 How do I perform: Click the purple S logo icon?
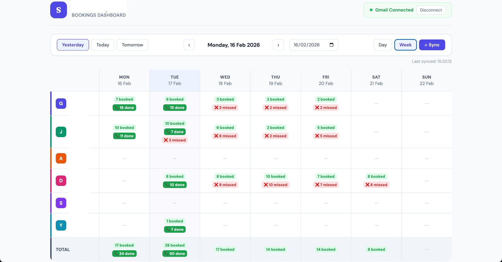(58, 10)
